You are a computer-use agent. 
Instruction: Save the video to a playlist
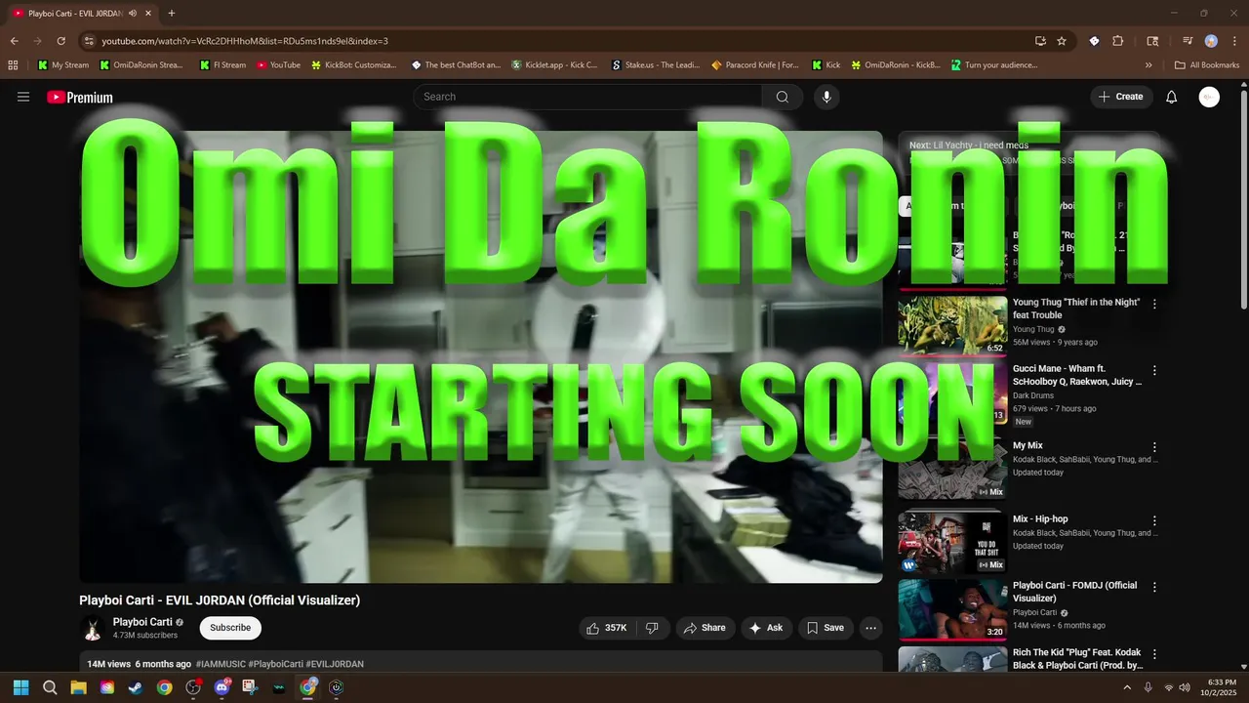point(825,628)
